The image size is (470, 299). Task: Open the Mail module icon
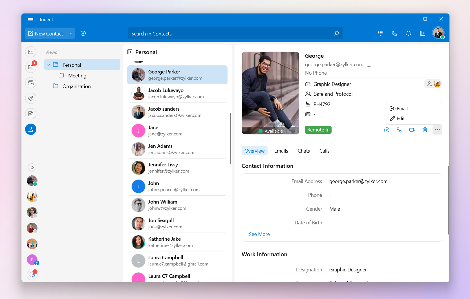(x=31, y=52)
